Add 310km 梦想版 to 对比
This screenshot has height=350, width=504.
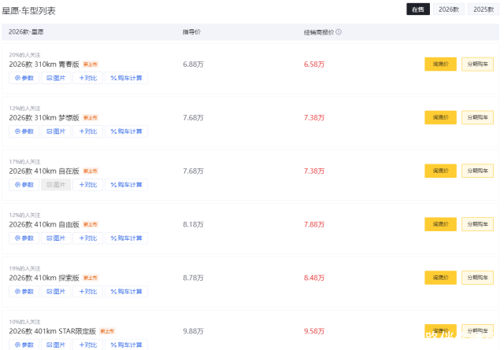pos(87,131)
